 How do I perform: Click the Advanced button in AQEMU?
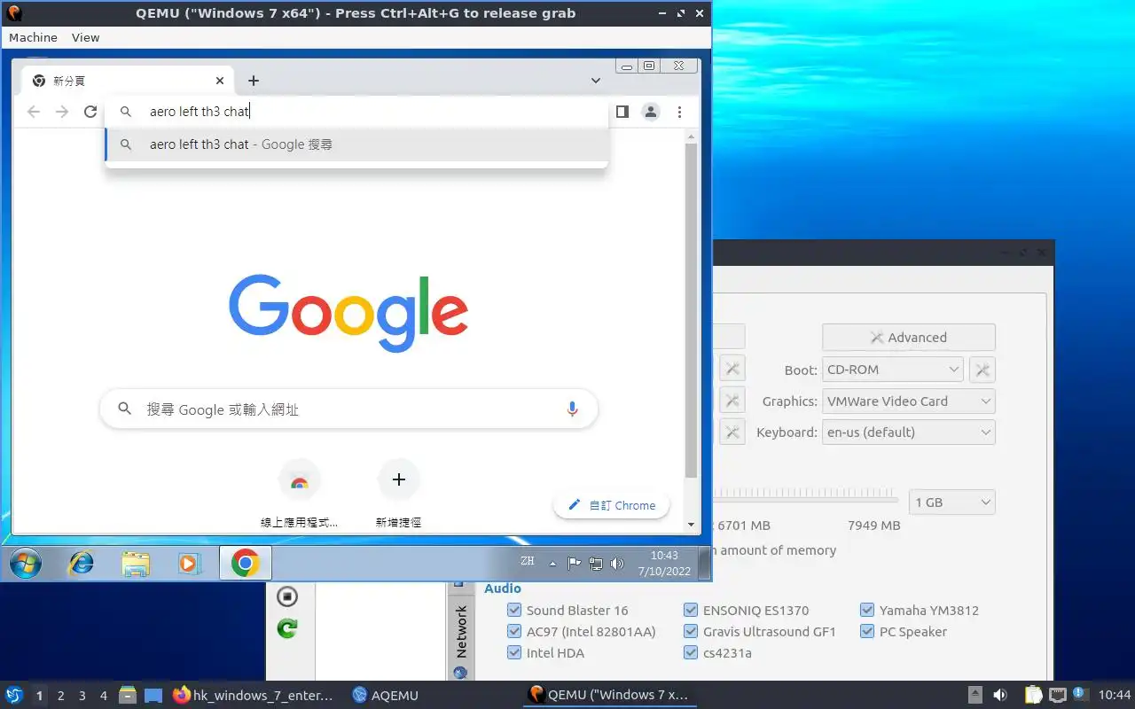tap(909, 337)
